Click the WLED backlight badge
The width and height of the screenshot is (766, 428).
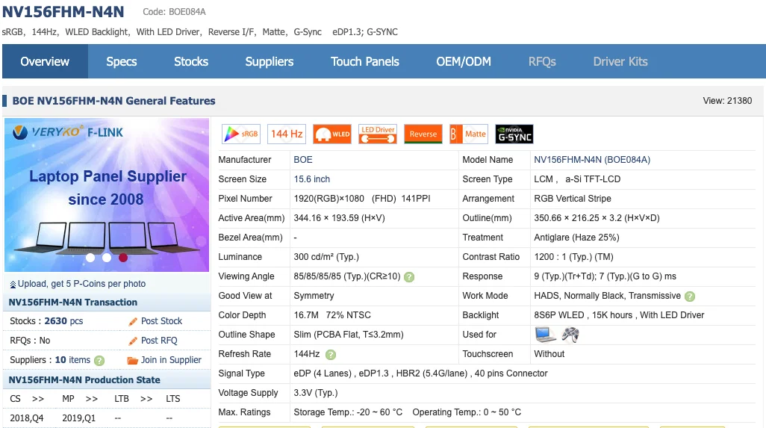click(x=332, y=134)
